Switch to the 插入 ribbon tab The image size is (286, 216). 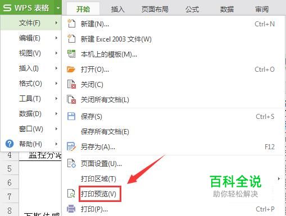(117, 9)
